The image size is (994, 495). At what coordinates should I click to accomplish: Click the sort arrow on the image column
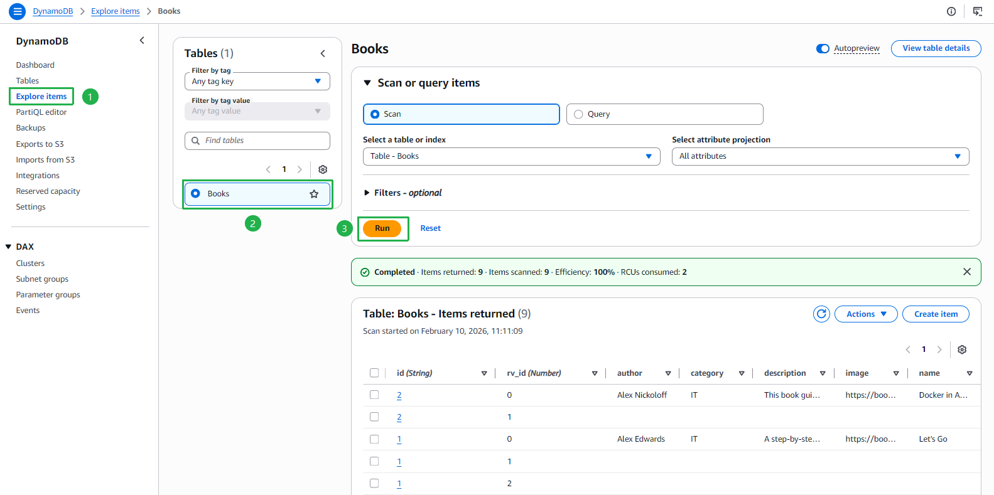[896, 373]
